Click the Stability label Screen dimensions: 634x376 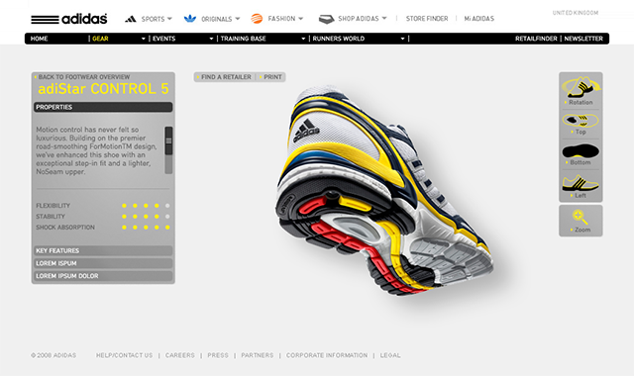[x=51, y=217]
